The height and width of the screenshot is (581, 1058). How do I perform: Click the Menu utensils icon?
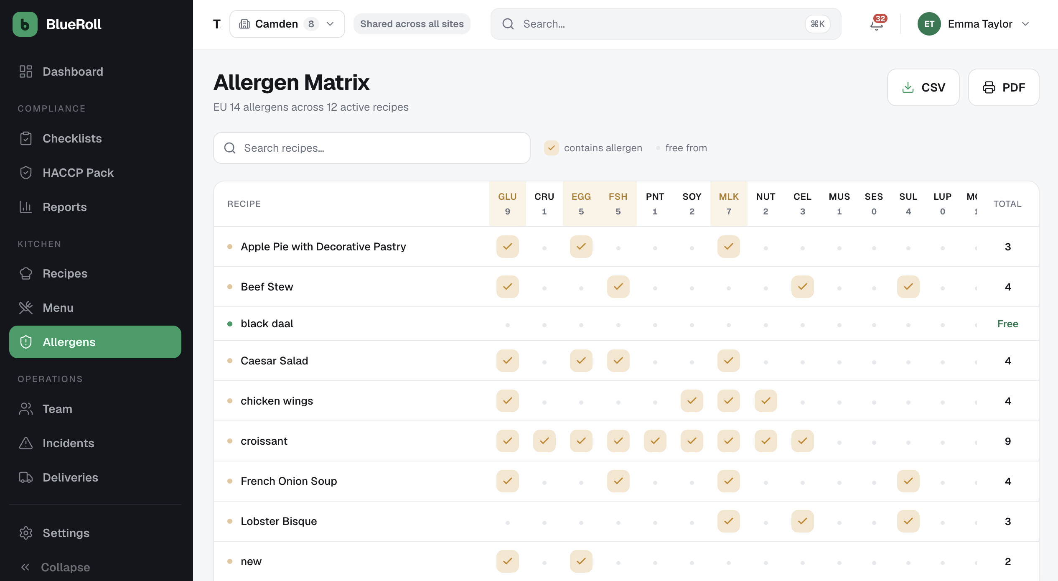26,308
